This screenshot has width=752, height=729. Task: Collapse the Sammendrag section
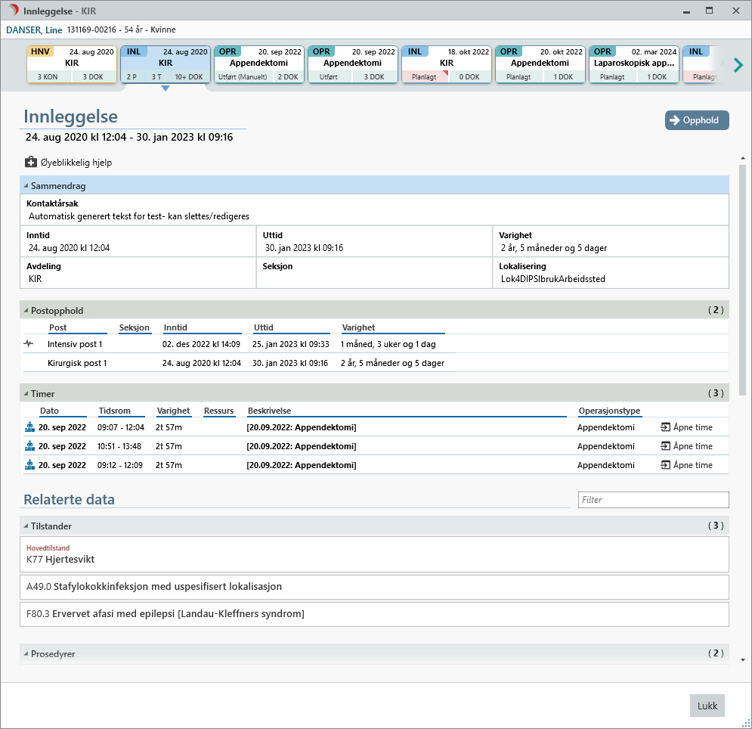tap(26, 185)
